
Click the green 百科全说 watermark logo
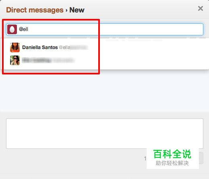172,154
